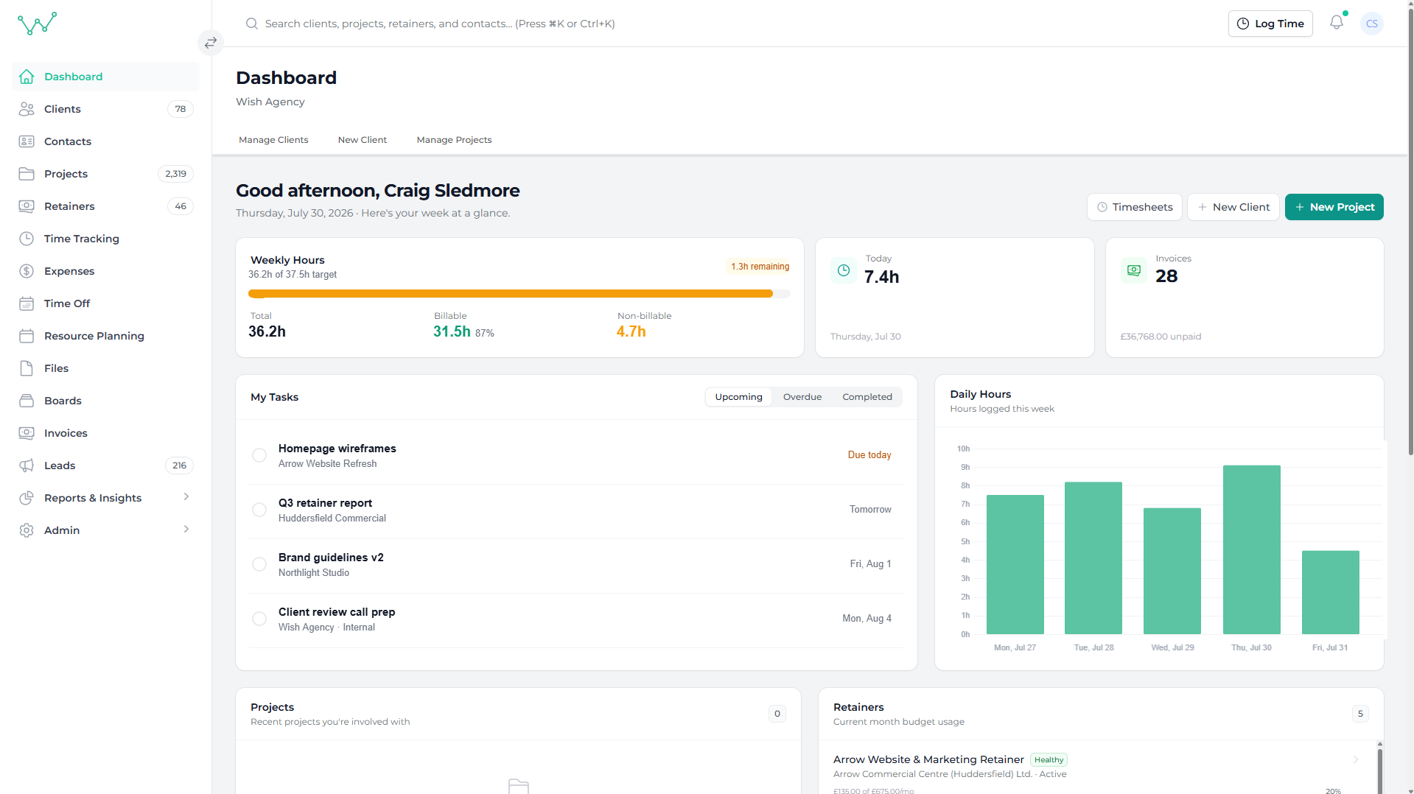Select the Manage Clients tab
The height and width of the screenshot is (794, 1414).
[x=273, y=140]
